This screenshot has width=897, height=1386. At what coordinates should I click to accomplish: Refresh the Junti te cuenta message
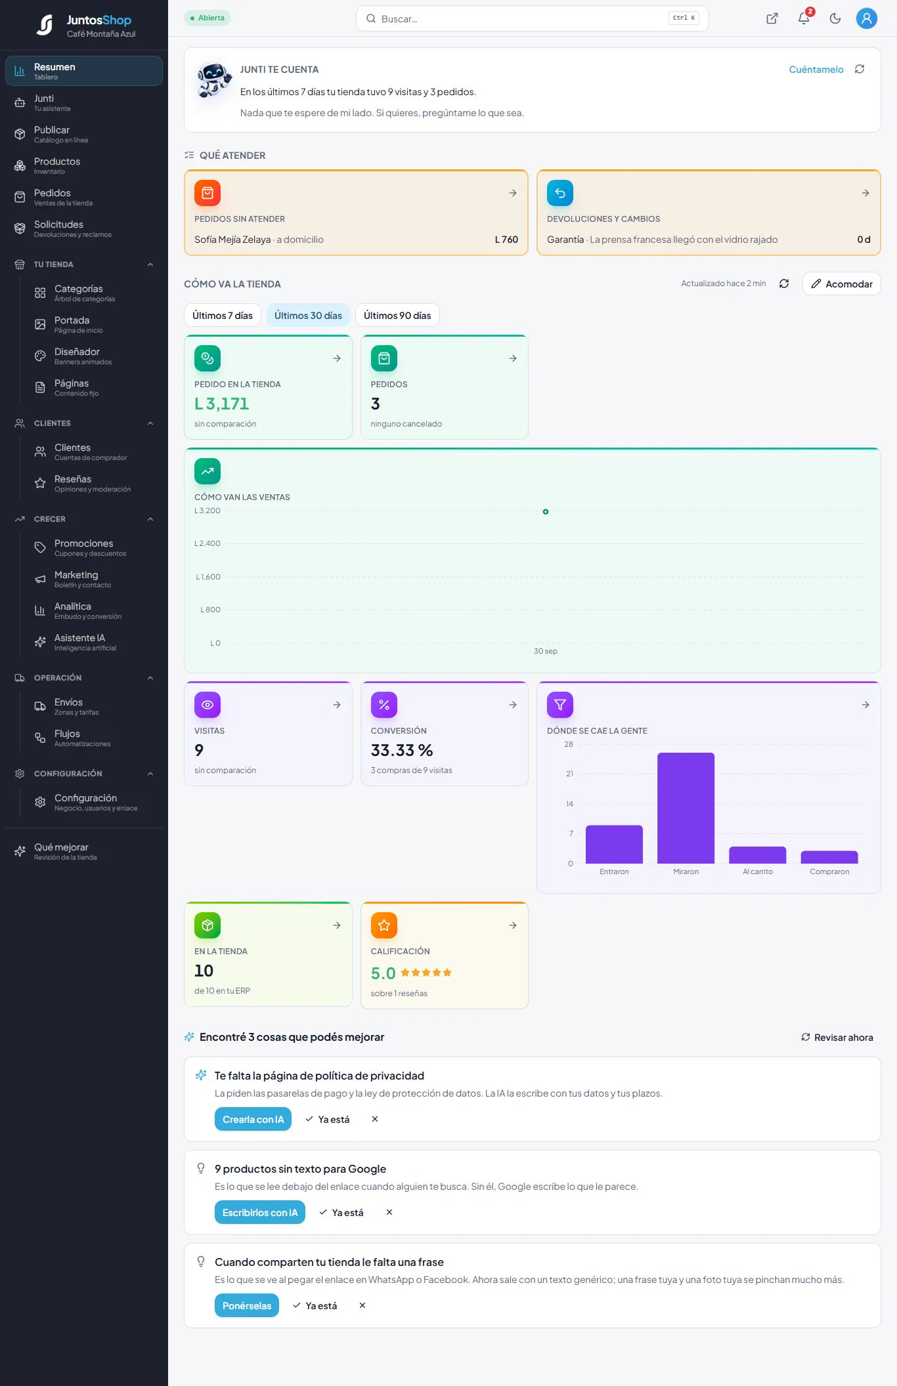point(860,69)
